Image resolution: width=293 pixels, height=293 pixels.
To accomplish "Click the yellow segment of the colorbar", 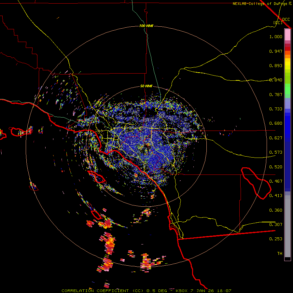I will pyautogui.click(x=287, y=64).
